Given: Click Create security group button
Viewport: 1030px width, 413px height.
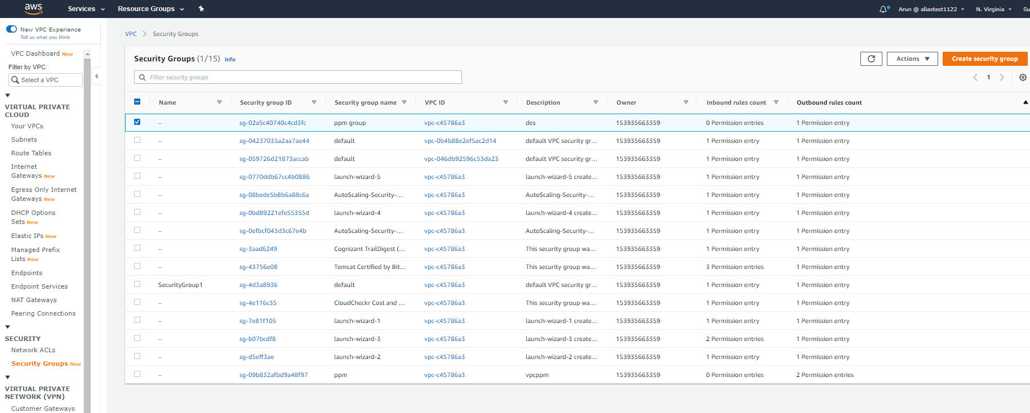Looking at the screenshot, I should click(984, 59).
